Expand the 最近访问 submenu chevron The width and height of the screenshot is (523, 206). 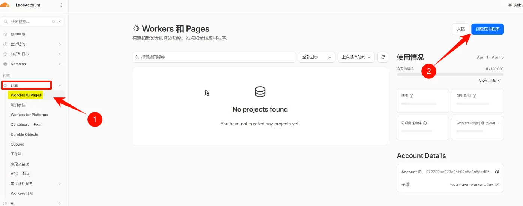[x=60, y=44]
